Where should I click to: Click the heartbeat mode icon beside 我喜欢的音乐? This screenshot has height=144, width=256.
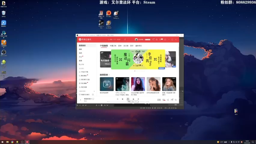tap(93, 94)
